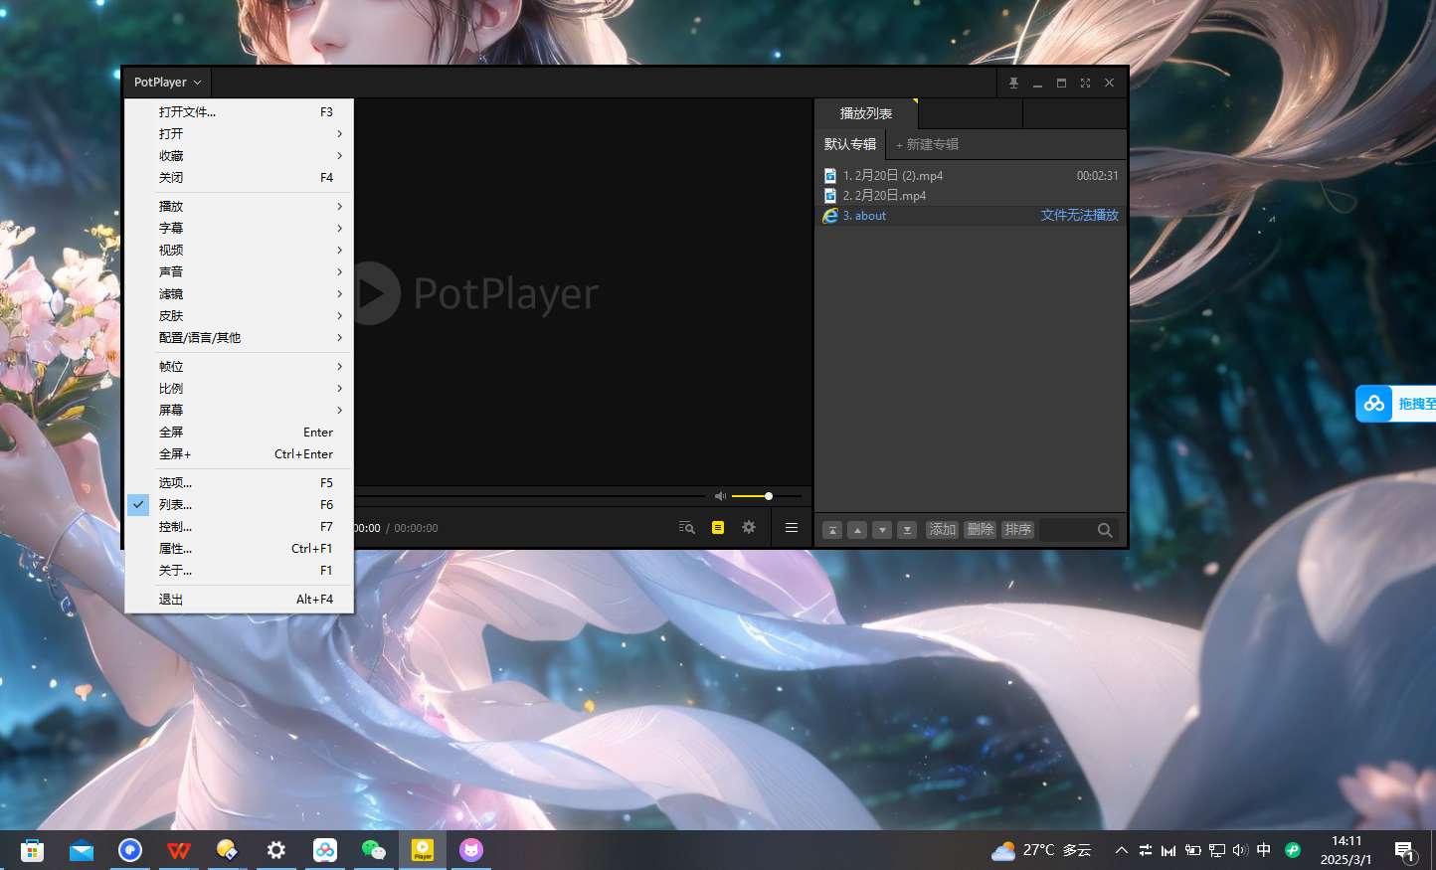Open the PotPlayer main menu dropdown
This screenshot has width=1436, height=870.
coord(167,83)
